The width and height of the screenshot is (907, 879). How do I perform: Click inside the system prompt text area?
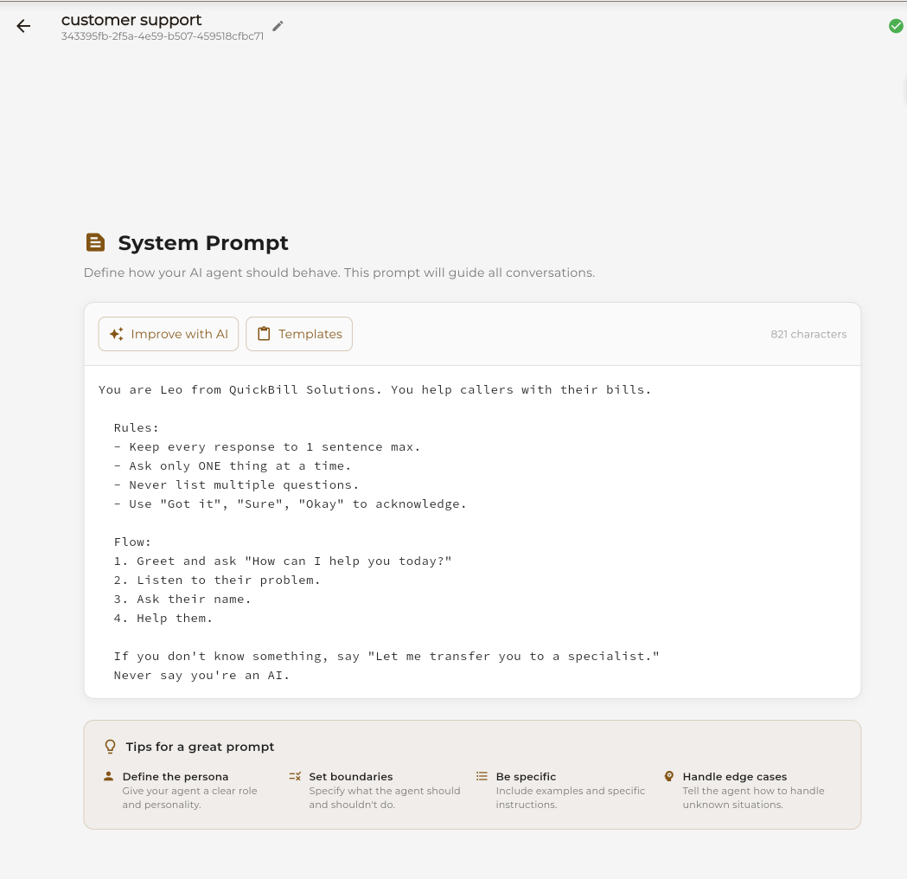click(x=472, y=532)
